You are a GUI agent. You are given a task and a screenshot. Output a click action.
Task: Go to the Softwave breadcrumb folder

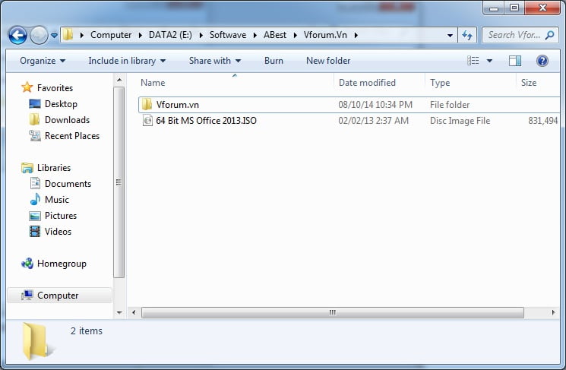(228, 35)
